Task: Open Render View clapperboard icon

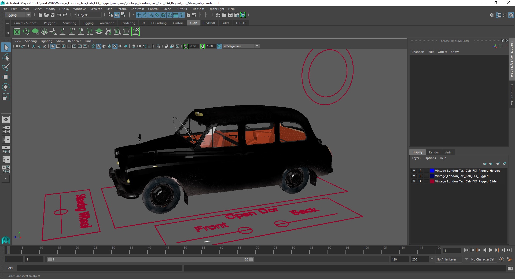Action: (x=218, y=15)
